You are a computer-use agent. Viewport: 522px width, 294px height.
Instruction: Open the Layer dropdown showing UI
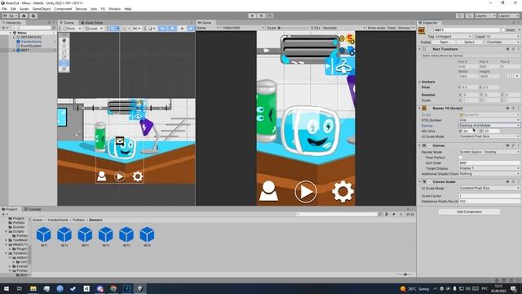pos(502,36)
